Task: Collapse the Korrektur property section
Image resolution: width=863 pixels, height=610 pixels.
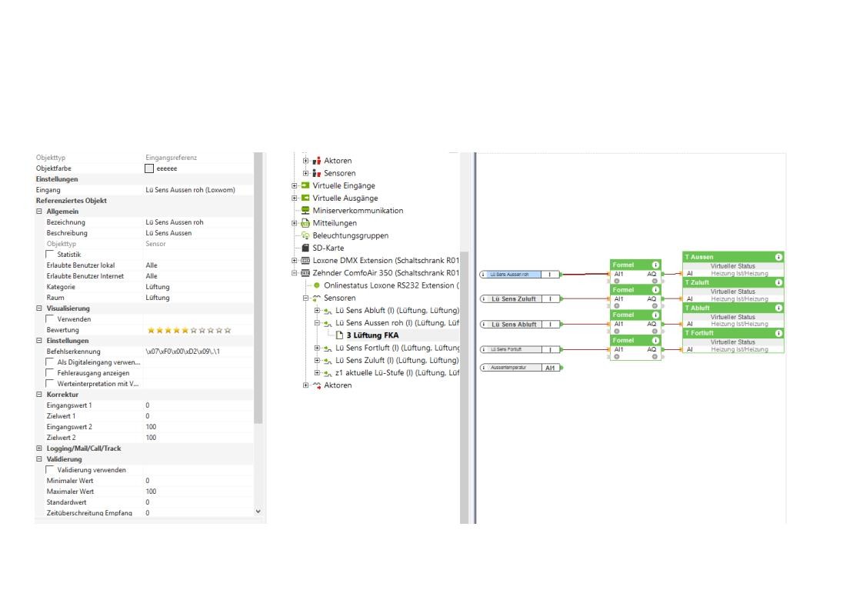Action: (39, 394)
